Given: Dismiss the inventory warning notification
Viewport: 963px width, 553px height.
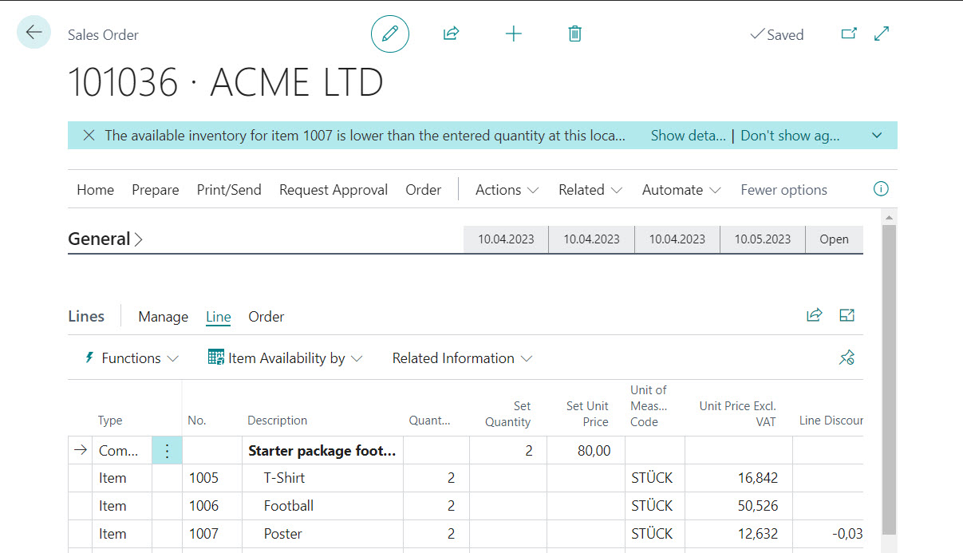Looking at the screenshot, I should pyautogui.click(x=89, y=136).
